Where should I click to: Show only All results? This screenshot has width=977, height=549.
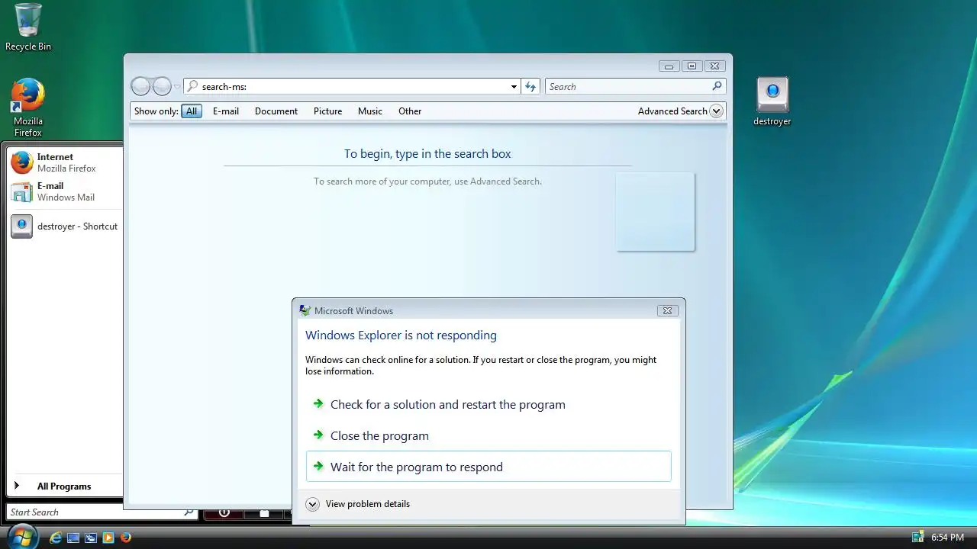click(192, 111)
